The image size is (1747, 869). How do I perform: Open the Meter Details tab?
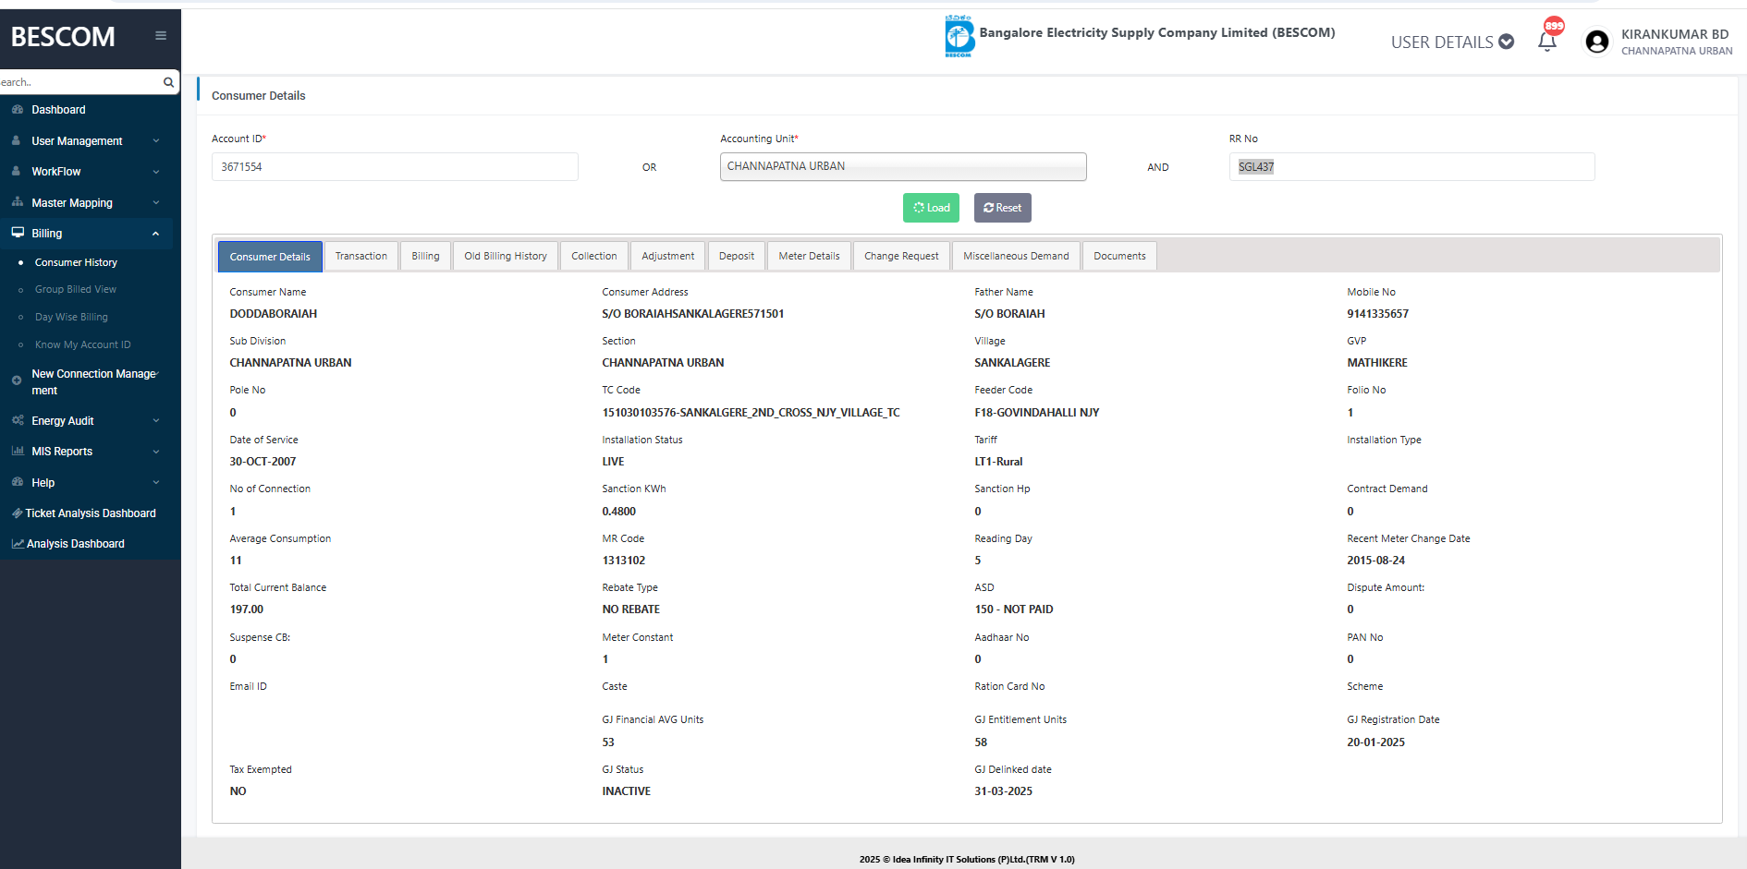[810, 256]
